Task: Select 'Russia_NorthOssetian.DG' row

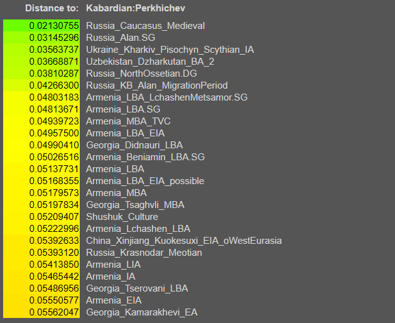Action: (x=141, y=74)
